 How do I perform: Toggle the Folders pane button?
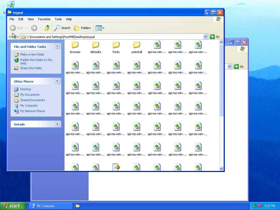click(x=82, y=28)
